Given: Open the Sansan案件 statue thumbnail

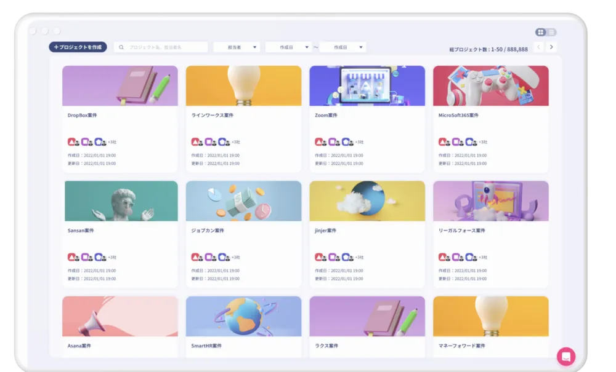Looking at the screenshot, I should pyautogui.click(x=121, y=200).
